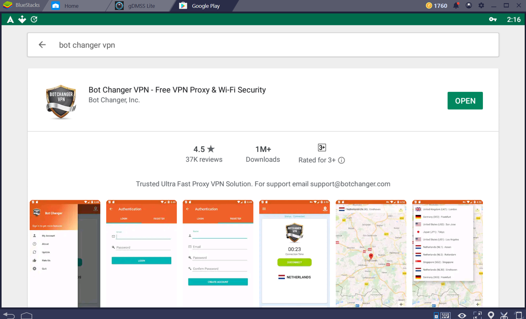This screenshot has height=319, width=526.
Task: Open the Create Account screenshot thumbnail
Action: [x=218, y=254]
